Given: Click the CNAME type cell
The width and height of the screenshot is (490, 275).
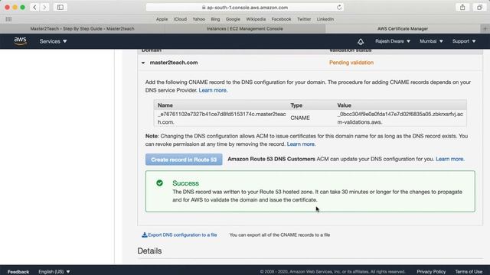Looking at the screenshot, I should (300, 118).
